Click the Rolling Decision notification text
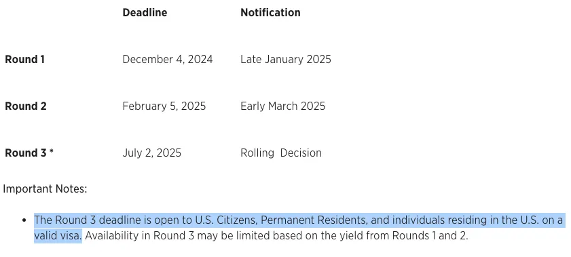This screenshot has height=257, width=571. pos(281,153)
